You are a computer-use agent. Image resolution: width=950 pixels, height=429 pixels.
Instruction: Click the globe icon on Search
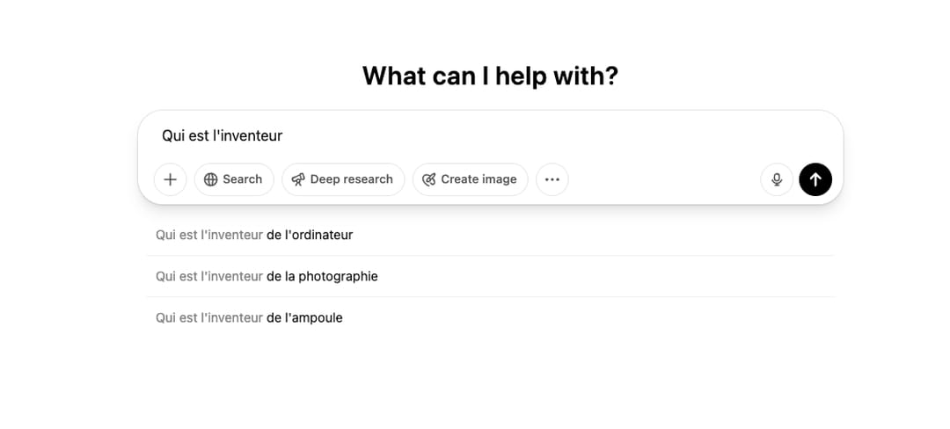pyautogui.click(x=210, y=179)
